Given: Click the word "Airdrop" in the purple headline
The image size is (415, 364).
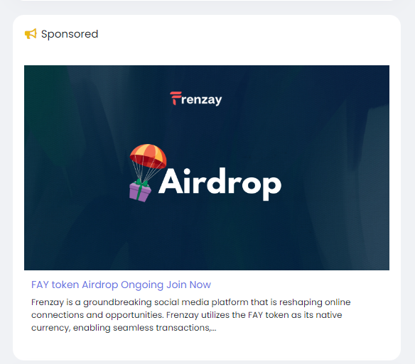Looking at the screenshot, I should click(100, 285).
